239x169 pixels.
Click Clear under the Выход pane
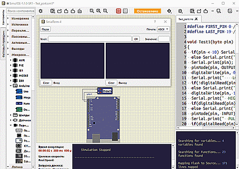(x=111, y=83)
